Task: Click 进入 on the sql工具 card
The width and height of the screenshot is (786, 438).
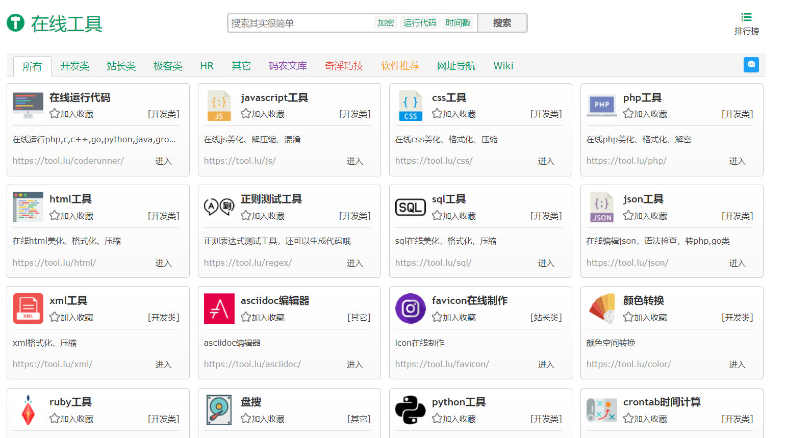Action: click(x=546, y=263)
